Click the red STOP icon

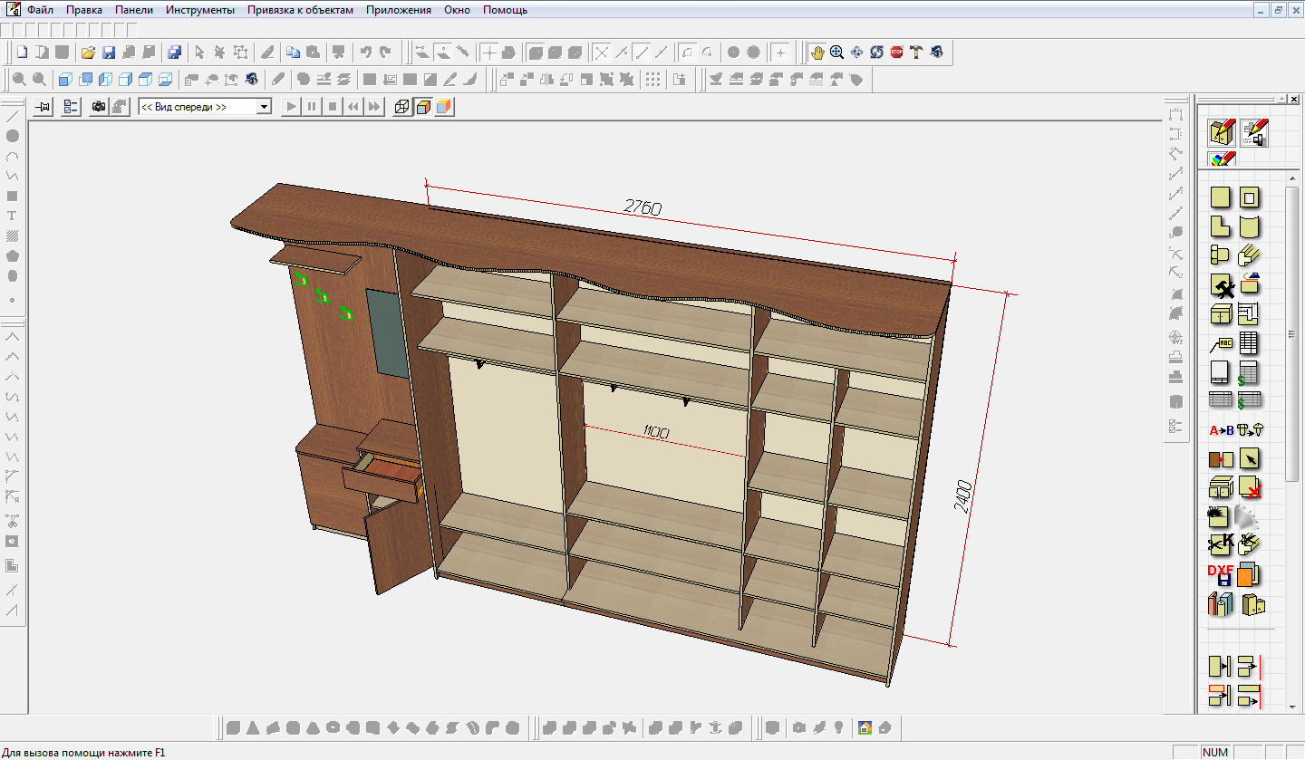click(x=896, y=53)
